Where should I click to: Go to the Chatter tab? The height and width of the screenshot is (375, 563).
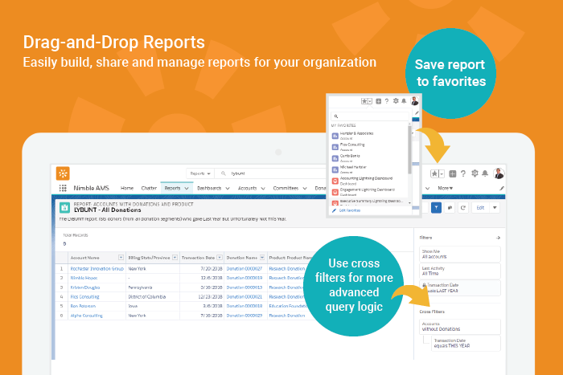coord(149,188)
